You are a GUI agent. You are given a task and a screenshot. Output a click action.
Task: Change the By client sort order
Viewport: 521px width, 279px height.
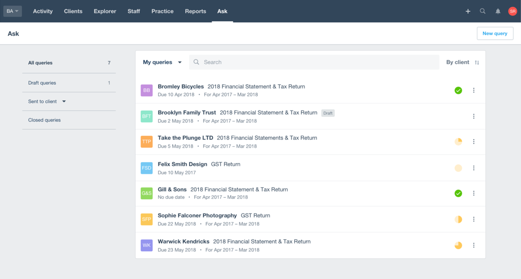[462, 62]
